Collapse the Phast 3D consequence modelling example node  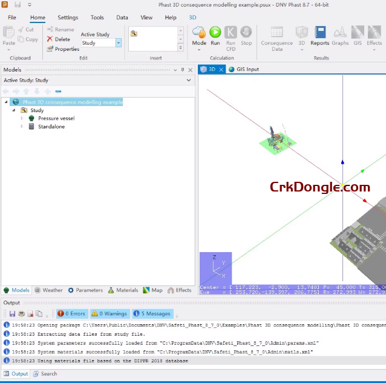pyautogui.click(x=6, y=102)
